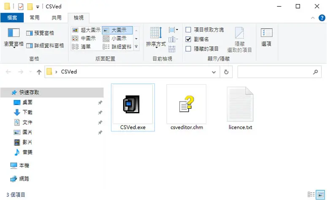The image size is (327, 200).
Task: Click the 選項 options icon
Action: 266,33
